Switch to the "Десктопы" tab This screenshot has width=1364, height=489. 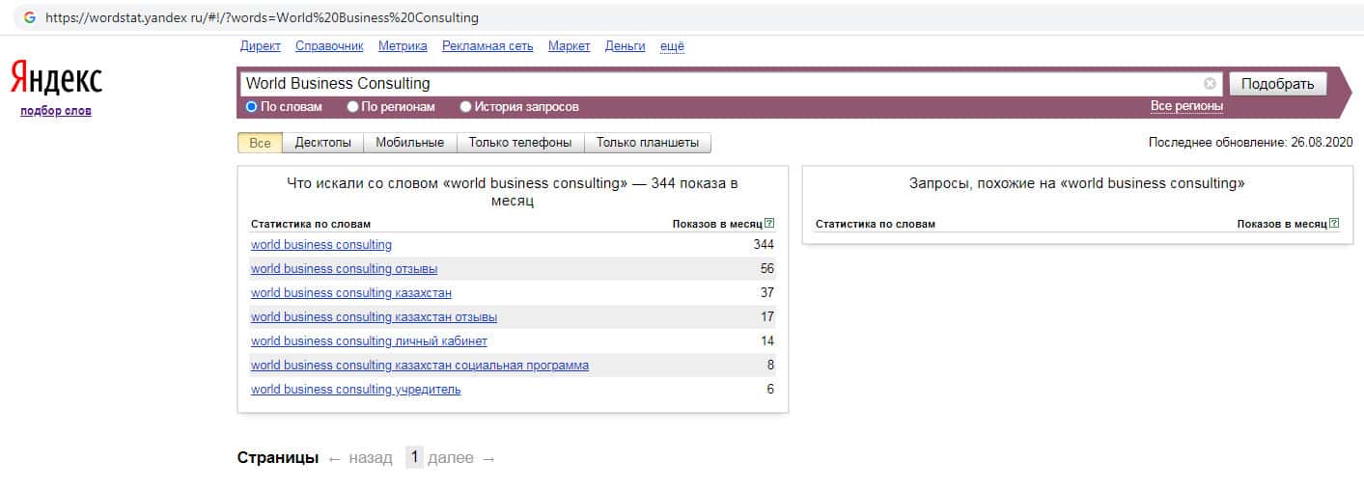tap(322, 143)
